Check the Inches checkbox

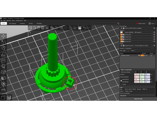point(121,84)
